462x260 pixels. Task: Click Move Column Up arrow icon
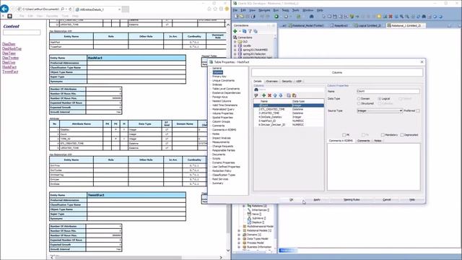(275, 95)
